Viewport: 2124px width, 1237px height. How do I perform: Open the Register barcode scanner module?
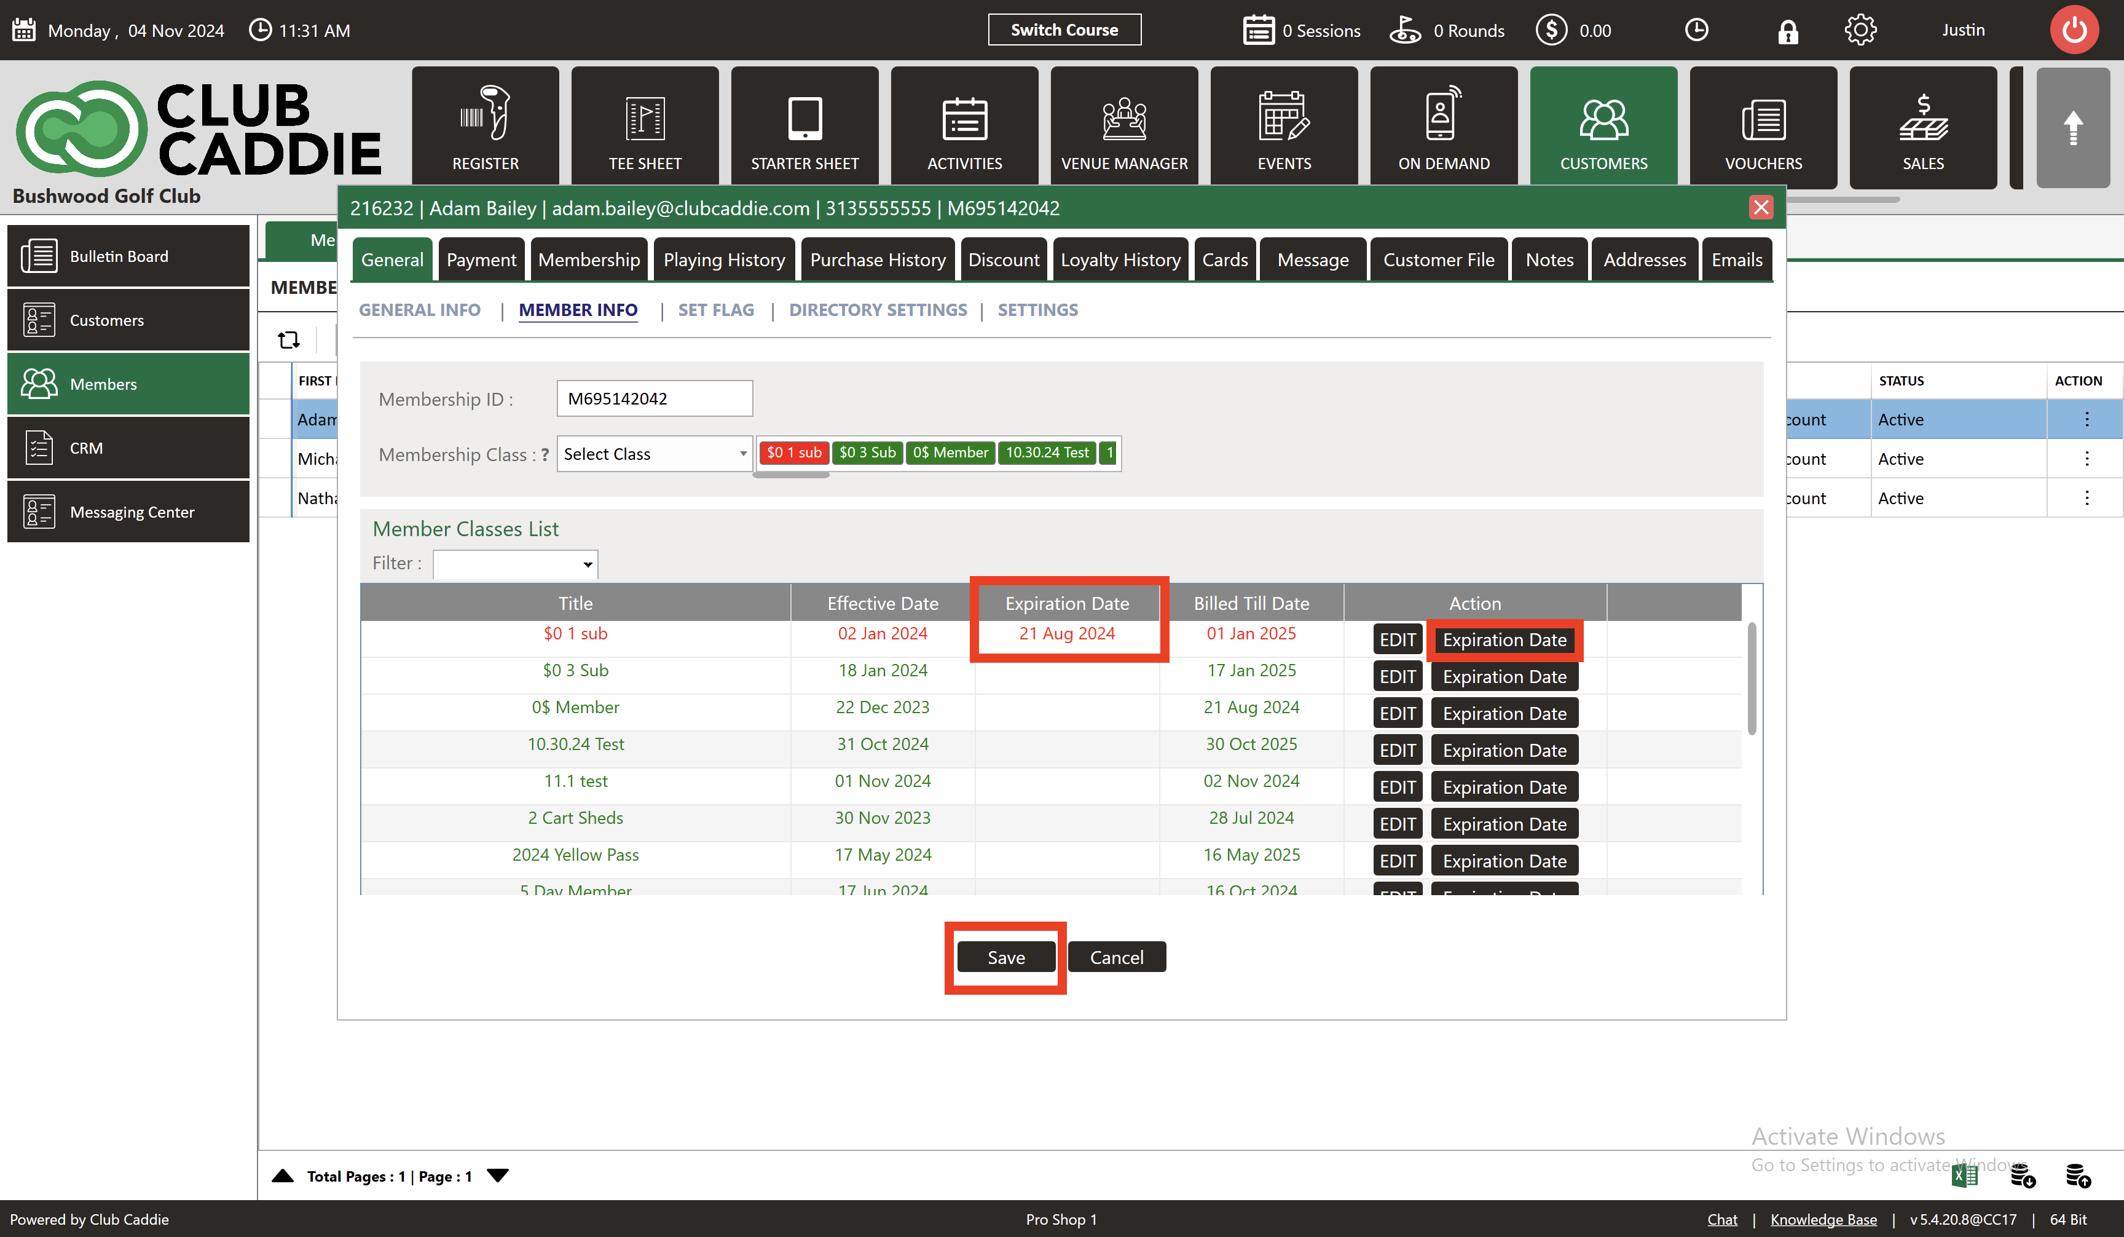[485, 127]
